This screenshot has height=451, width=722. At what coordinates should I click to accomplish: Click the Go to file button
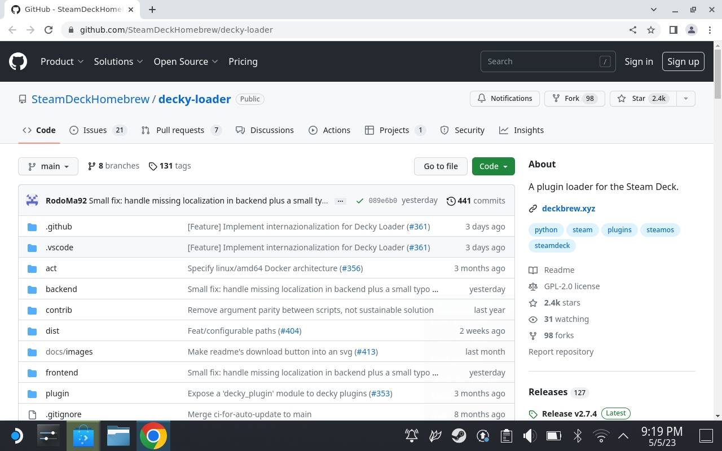coord(441,166)
